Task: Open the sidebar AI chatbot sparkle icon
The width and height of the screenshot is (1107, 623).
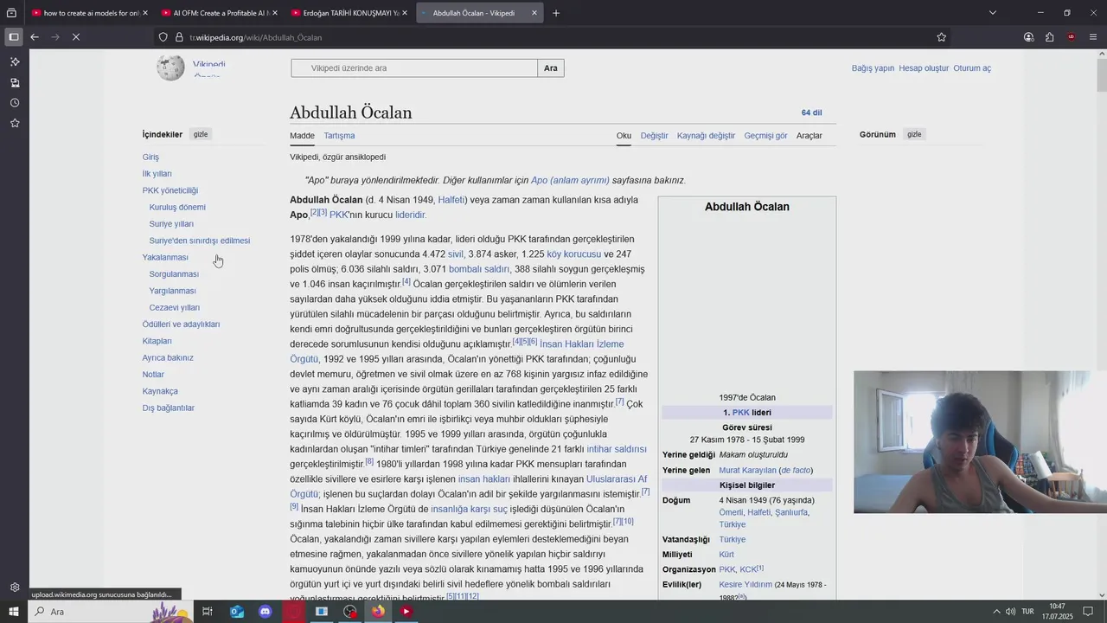Action: [15, 61]
